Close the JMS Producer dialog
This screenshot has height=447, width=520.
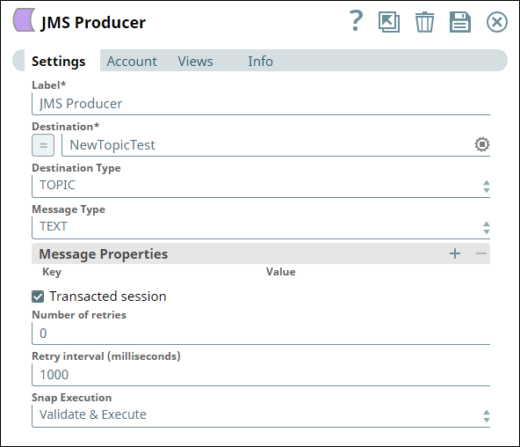[x=497, y=22]
